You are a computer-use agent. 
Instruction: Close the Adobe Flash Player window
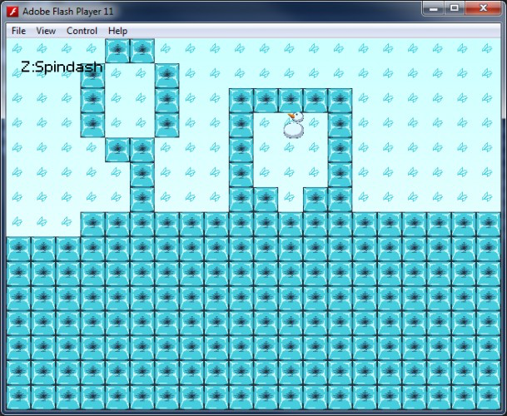(483, 7)
